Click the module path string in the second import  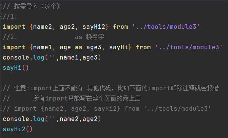(x=189, y=47)
